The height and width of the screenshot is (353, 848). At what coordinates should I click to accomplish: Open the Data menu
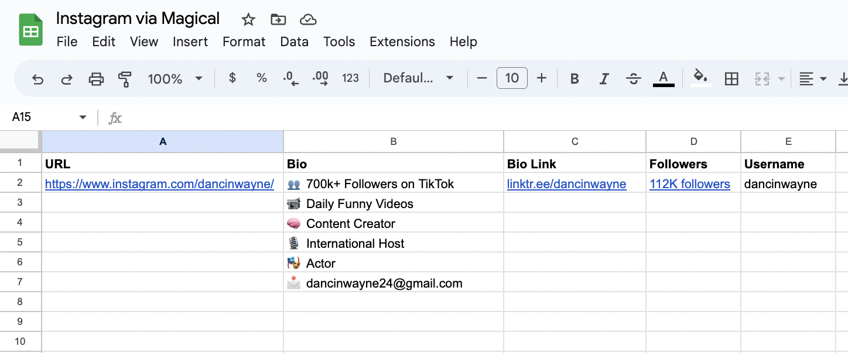[294, 41]
